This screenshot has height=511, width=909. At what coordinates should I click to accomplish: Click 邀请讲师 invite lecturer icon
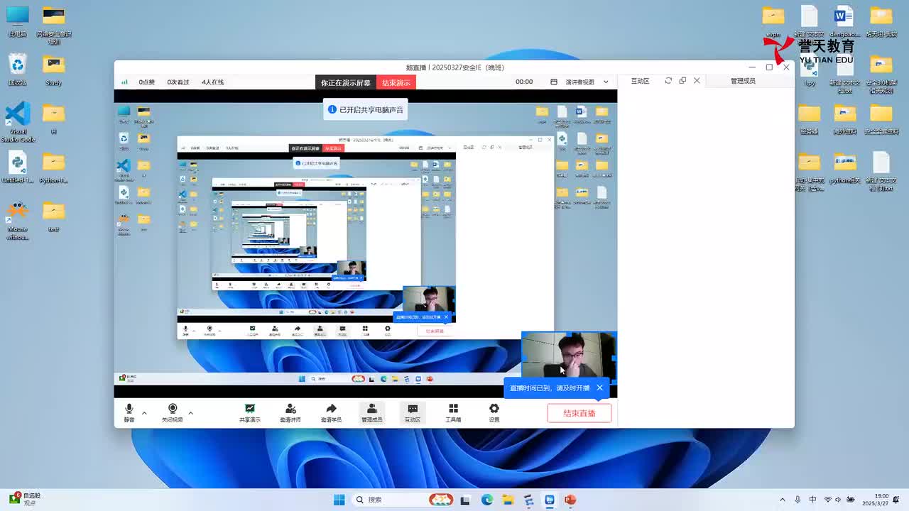tap(290, 413)
